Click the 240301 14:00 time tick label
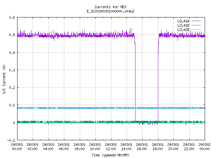 (126, 147)
